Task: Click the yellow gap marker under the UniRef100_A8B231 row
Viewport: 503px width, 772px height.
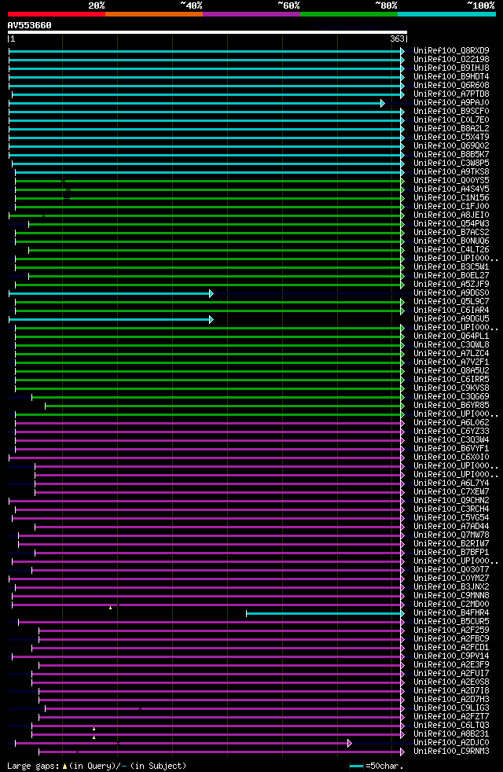Action: [x=94, y=737]
